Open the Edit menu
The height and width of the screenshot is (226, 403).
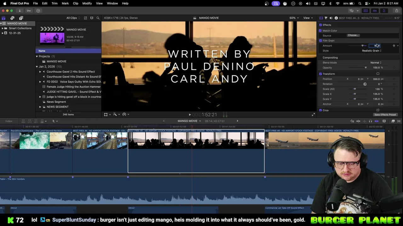[x=45, y=3]
